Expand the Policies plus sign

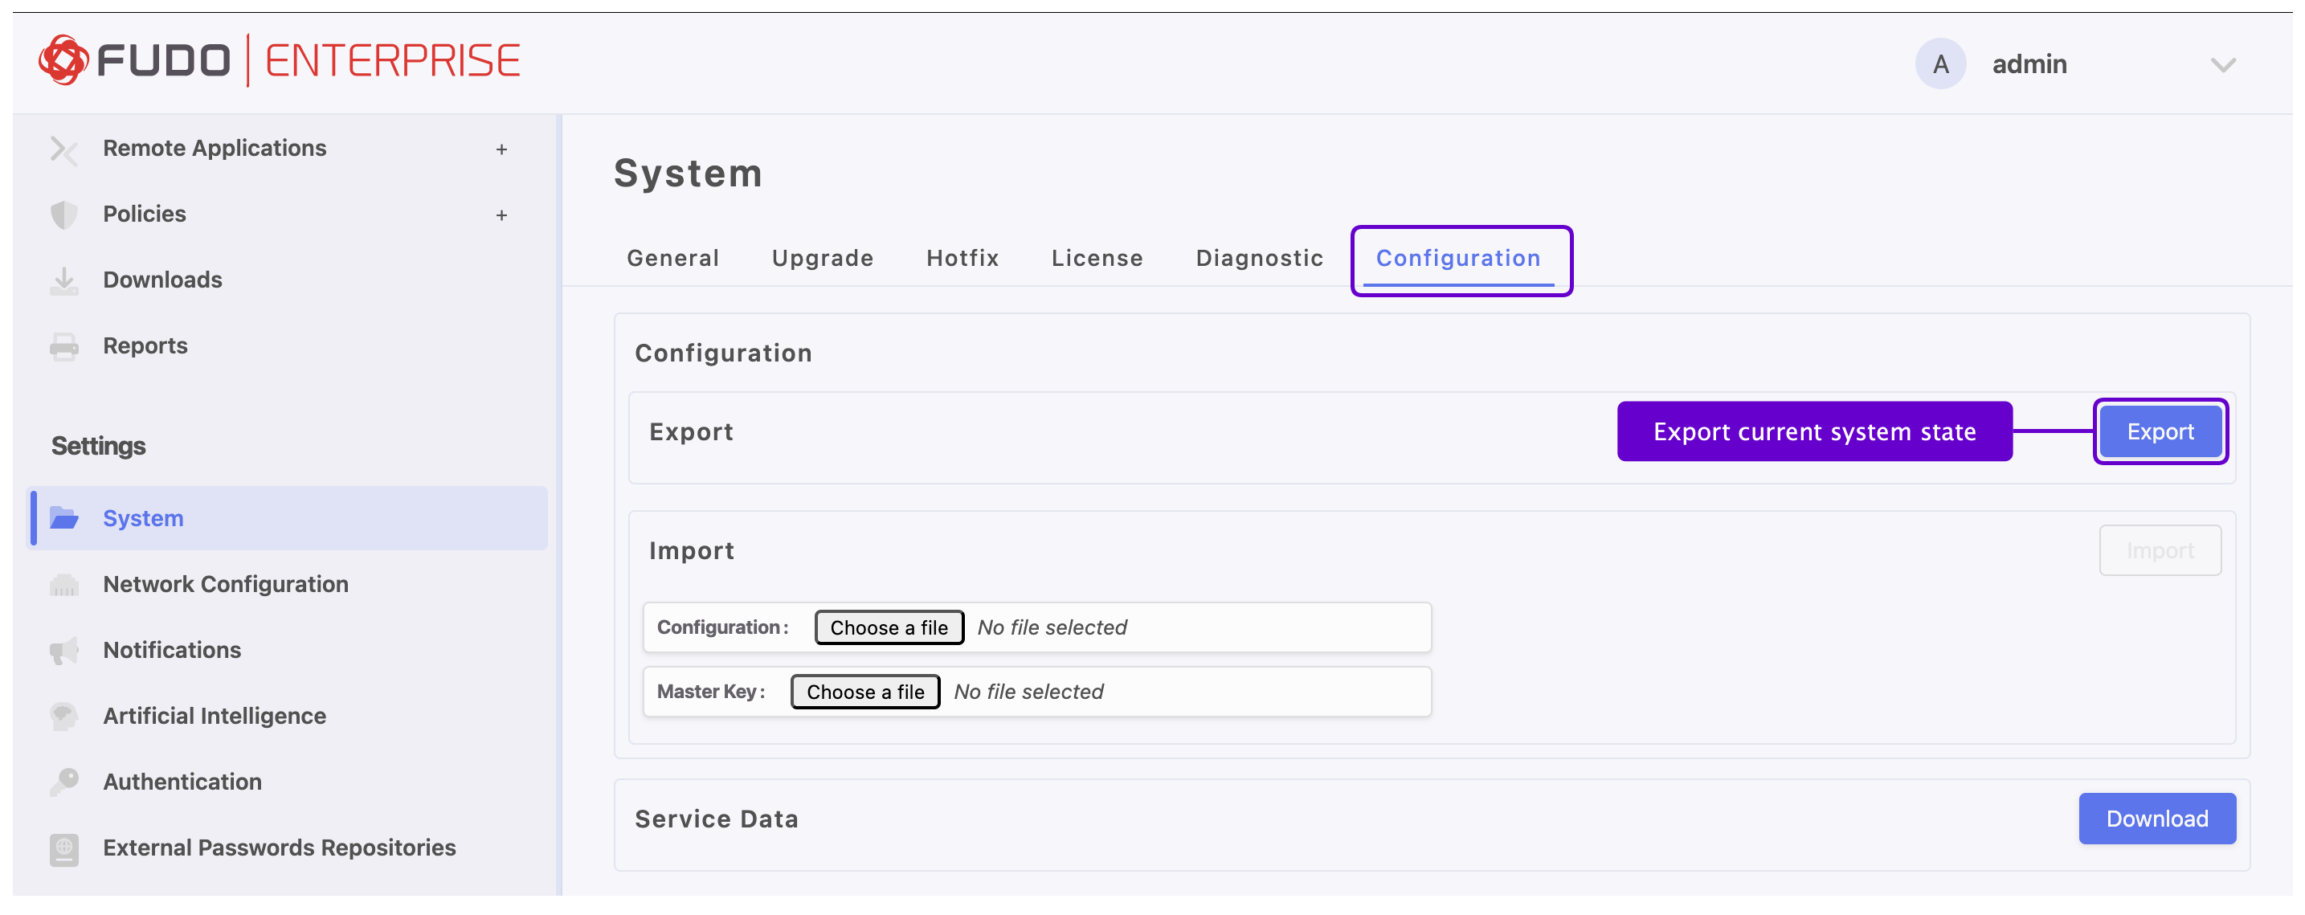(501, 214)
